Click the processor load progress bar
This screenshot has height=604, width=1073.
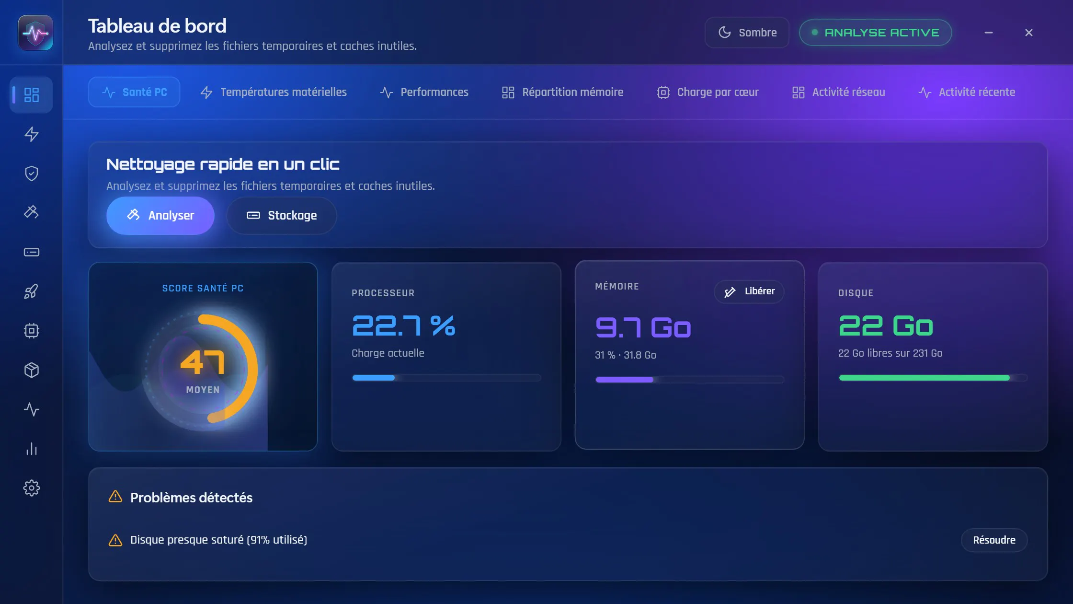click(x=446, y=378)
